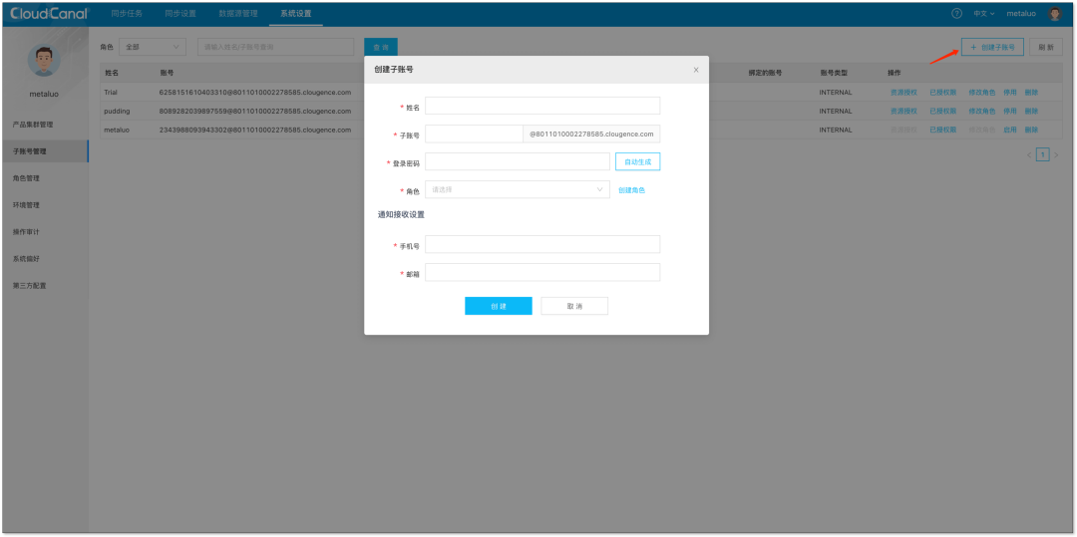Open the user avatar in top bar
Viewport: 1077px width, 537px height.
(1055, 14)
